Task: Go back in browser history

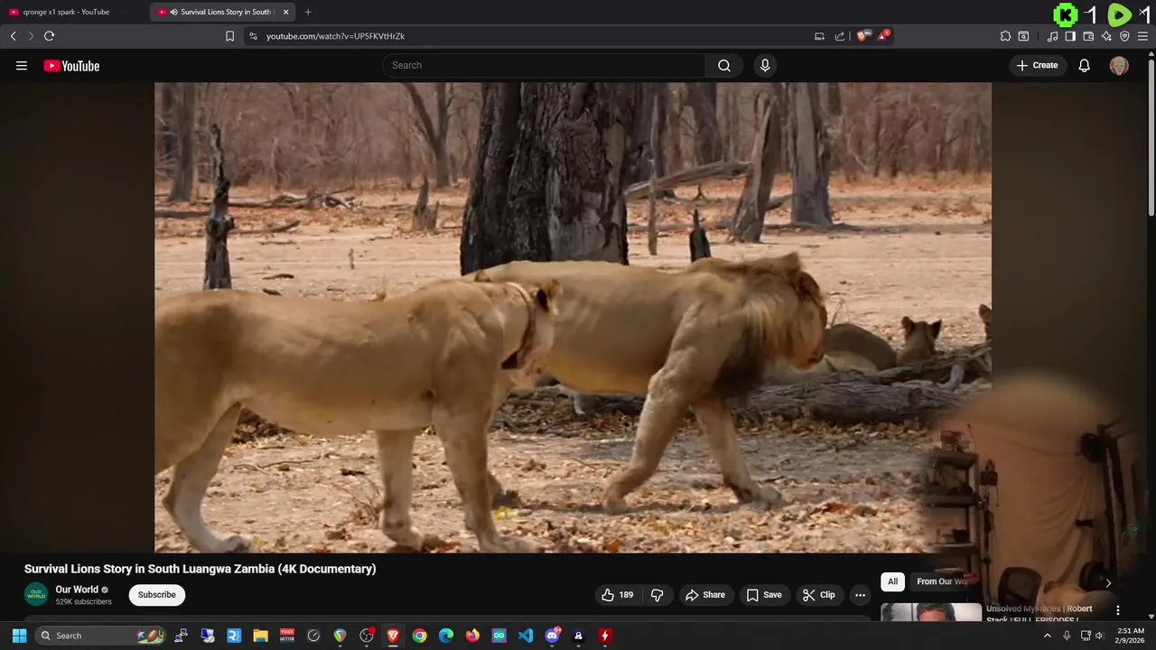Action: coord(13,36)
